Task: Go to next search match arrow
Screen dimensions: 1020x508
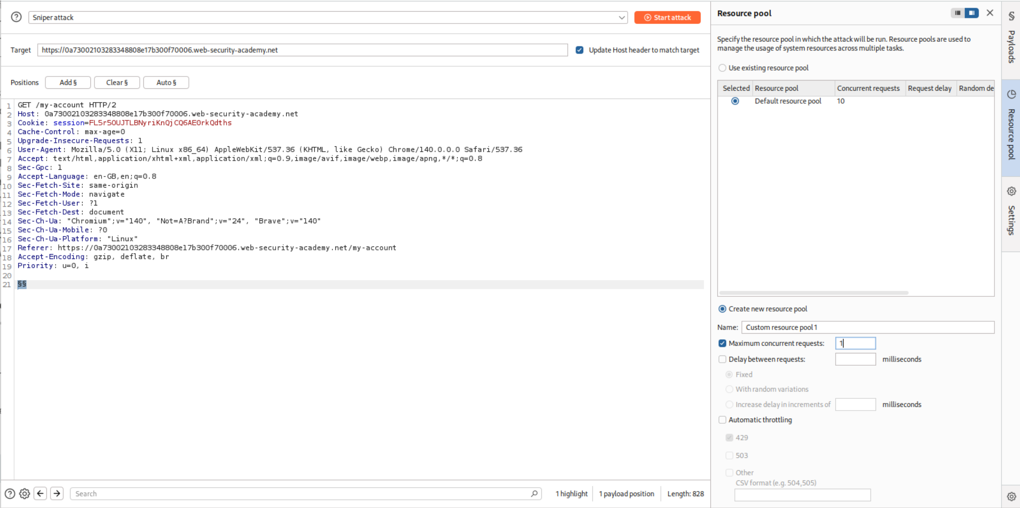Action: (57, 494)
